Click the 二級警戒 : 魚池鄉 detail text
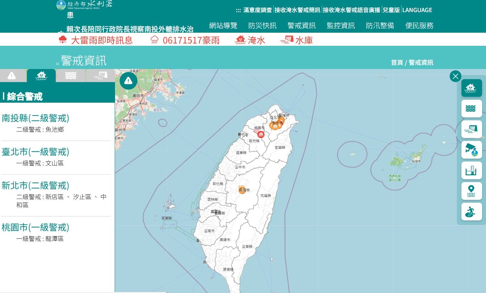This screenshot has width=486, height=293. point(40,129)
